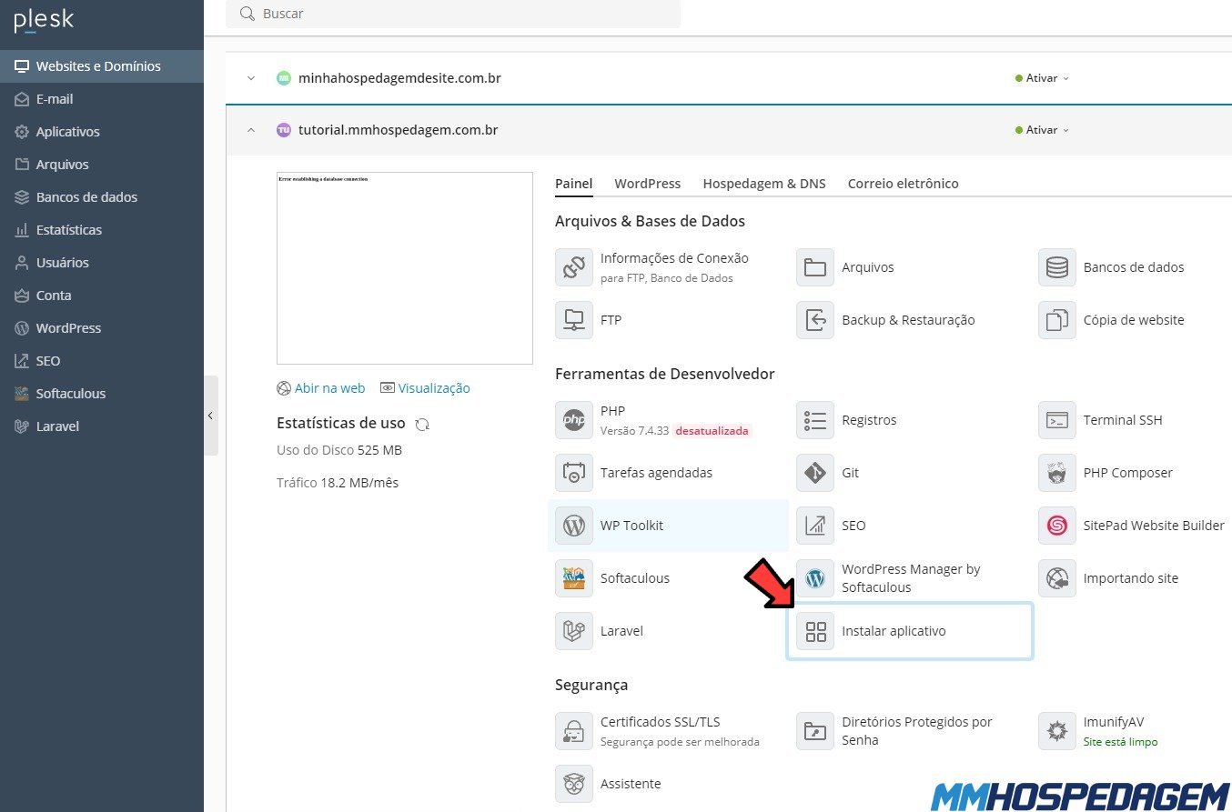
Task: Select Websites e Domínios in sidebar
Action: coord(102,66)
